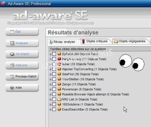Select 'istbar (33 Objects Total)' row text

pos(78,64)
